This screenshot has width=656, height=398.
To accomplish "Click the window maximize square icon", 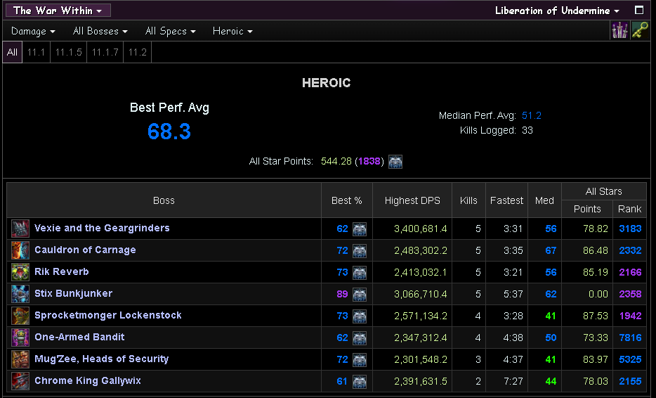I will [x=639, y=10].
